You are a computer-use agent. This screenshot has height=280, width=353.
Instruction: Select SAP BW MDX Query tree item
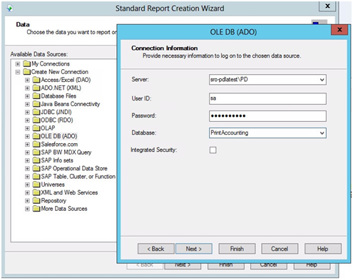pyautogui.click(x=66, y=152)
